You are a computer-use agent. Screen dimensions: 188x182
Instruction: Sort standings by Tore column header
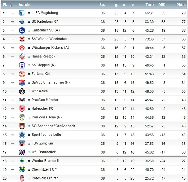(149, 5)
